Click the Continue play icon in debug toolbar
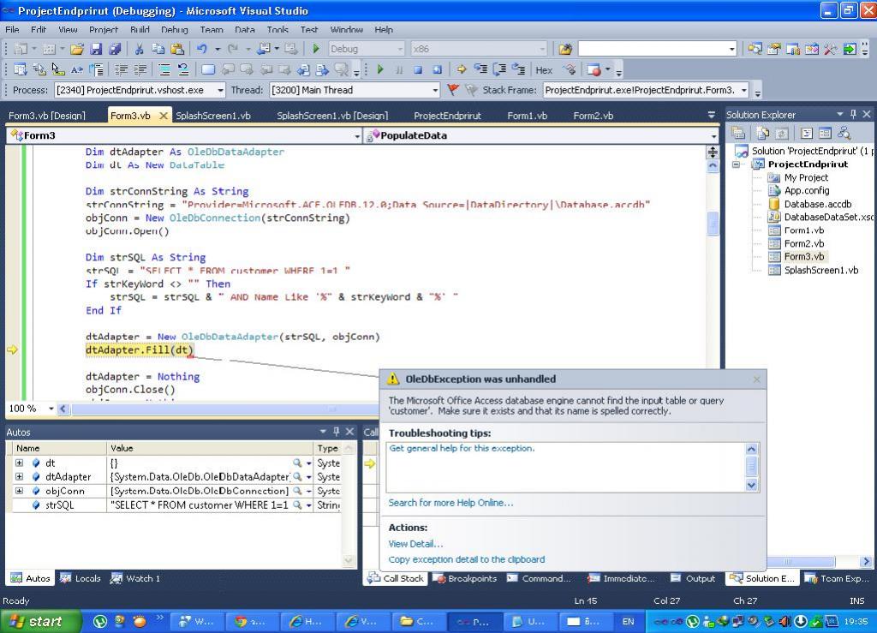Image resolution: width=877 pixels, height=633 pixels. 380,70
